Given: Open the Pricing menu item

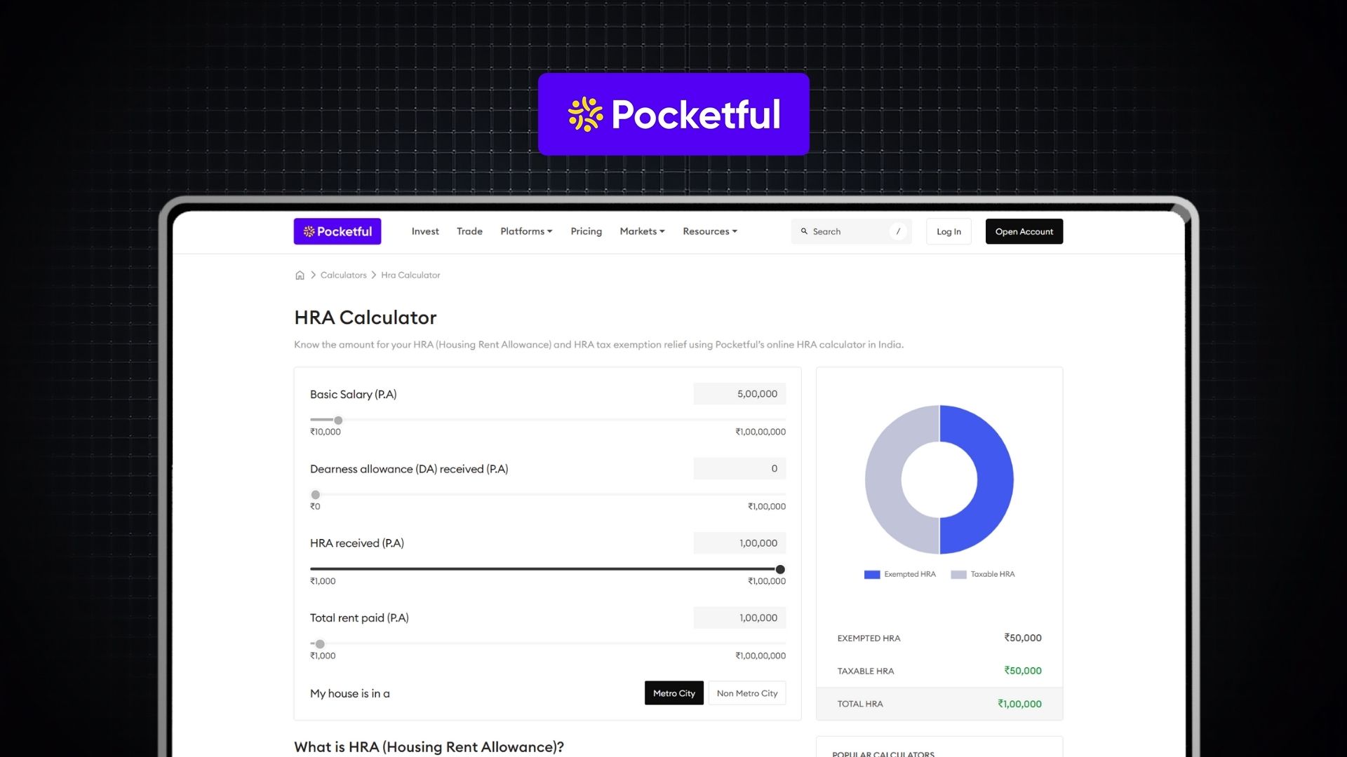Looking at the screenshot, I should (586, 231).
